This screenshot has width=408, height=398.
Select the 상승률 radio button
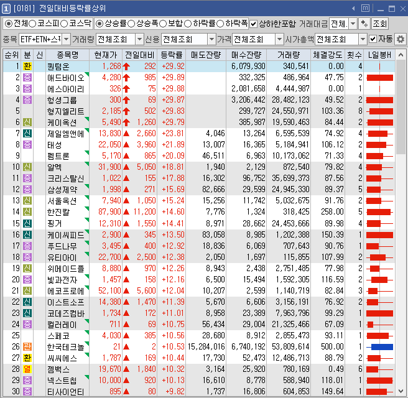click(x=100, y=24)
